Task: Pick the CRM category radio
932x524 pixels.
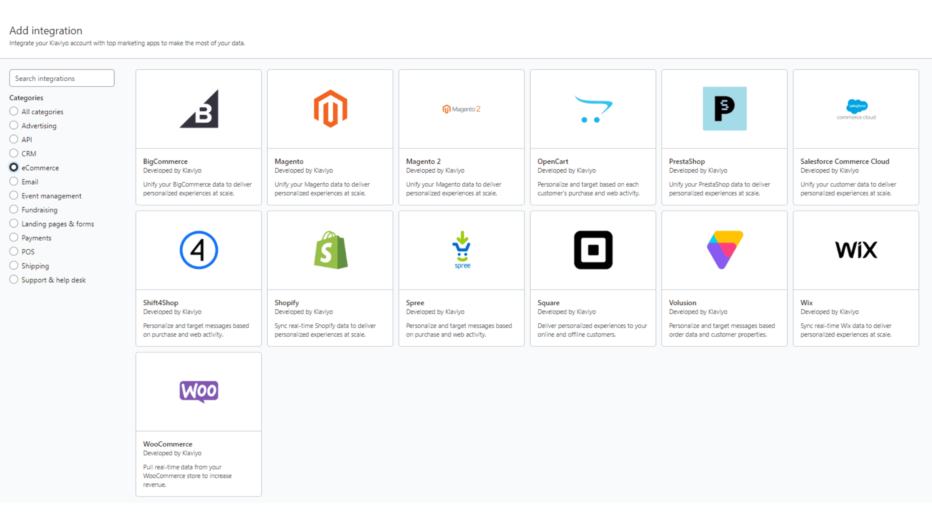Action: 14,153
